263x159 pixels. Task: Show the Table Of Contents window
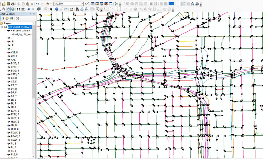(x=93, y=4)
